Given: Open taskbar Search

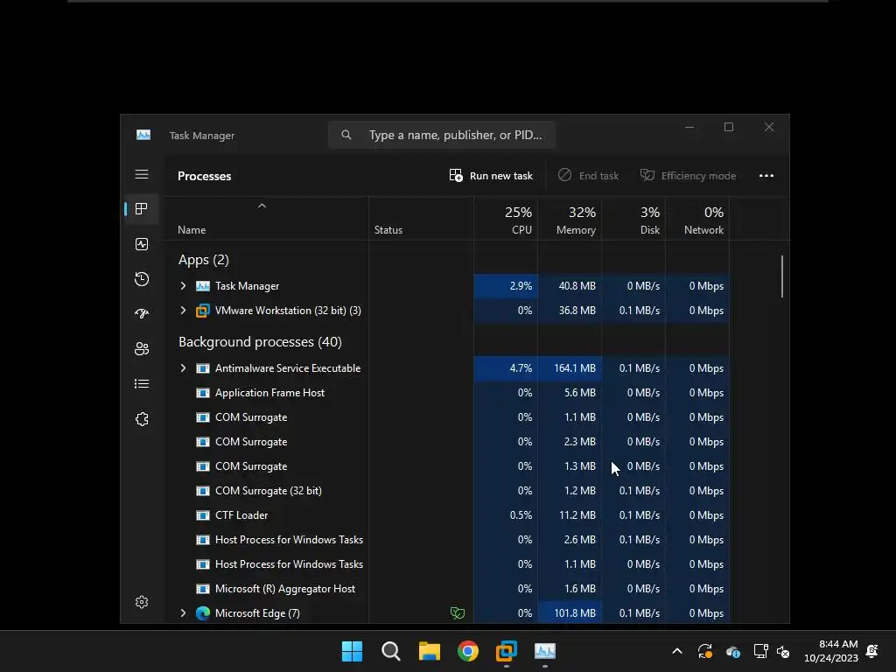Looking at the screenshot, I should [391, 651].
